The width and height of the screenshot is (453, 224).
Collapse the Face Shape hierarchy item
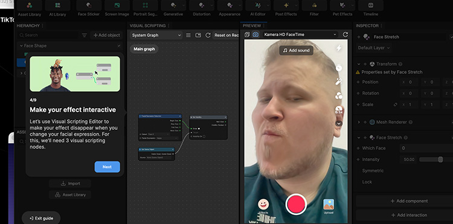click(21, 46)
